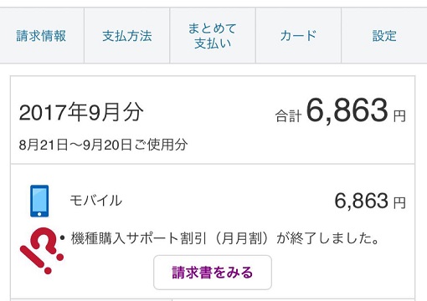
Task: Click the 合計 label
Action: click(288, 116)
